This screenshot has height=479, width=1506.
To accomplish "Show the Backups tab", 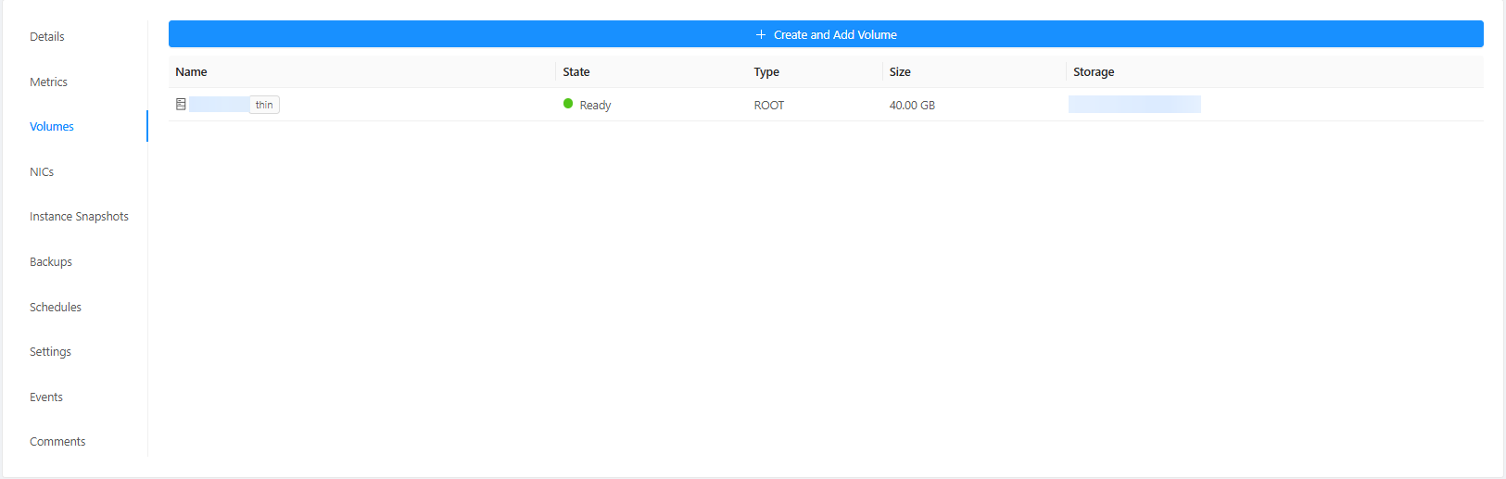I will click(51, 262).
